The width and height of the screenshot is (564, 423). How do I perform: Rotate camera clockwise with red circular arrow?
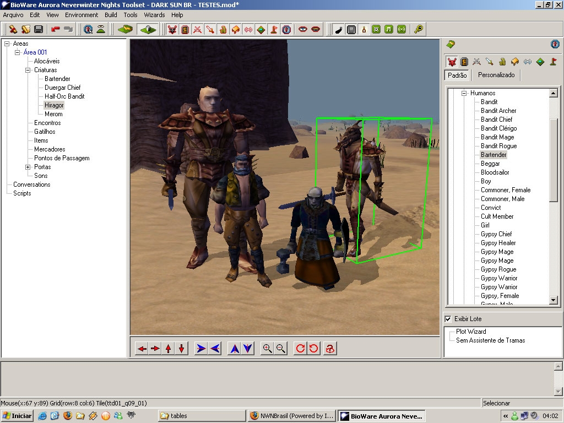[x=300, y=348]
